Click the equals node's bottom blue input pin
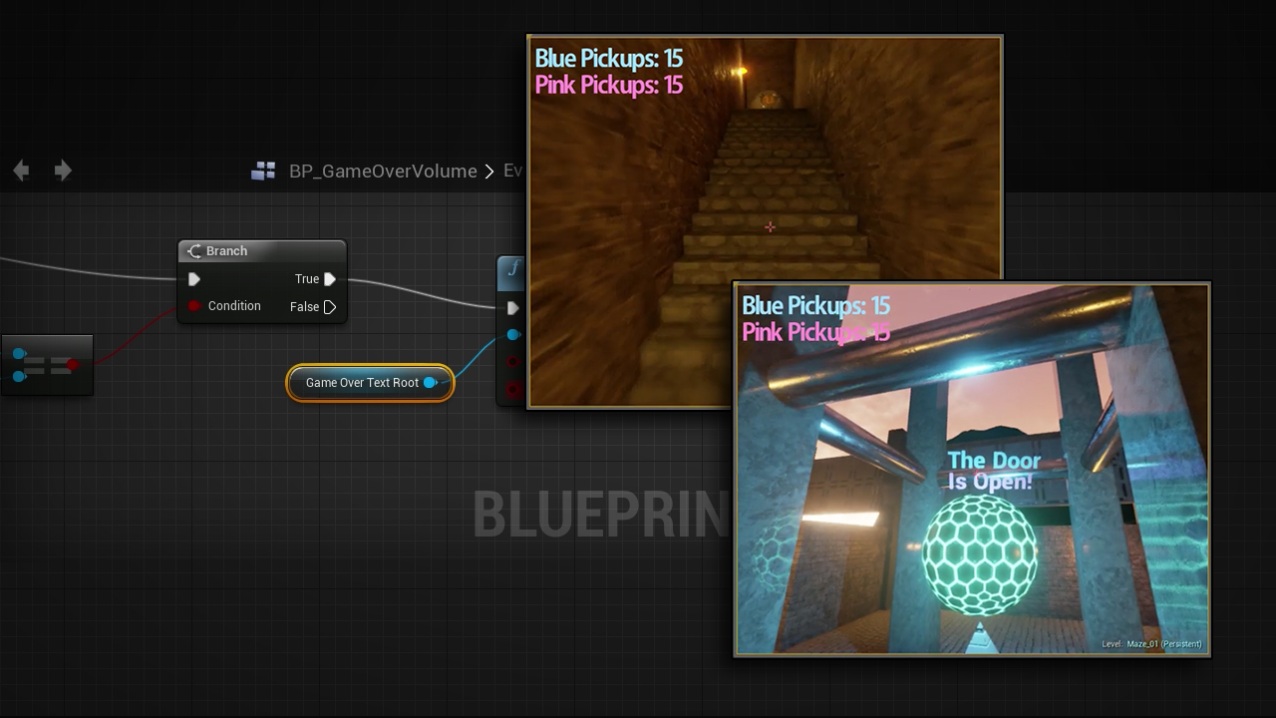This screenshot has height=718, width=1276. (19, 376)
